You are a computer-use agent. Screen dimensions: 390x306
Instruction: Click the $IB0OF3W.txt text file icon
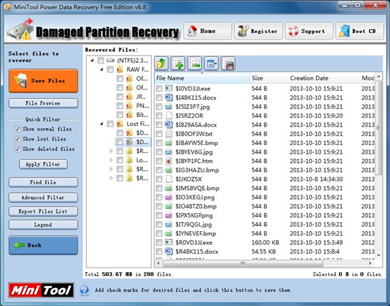click(168, 134)
